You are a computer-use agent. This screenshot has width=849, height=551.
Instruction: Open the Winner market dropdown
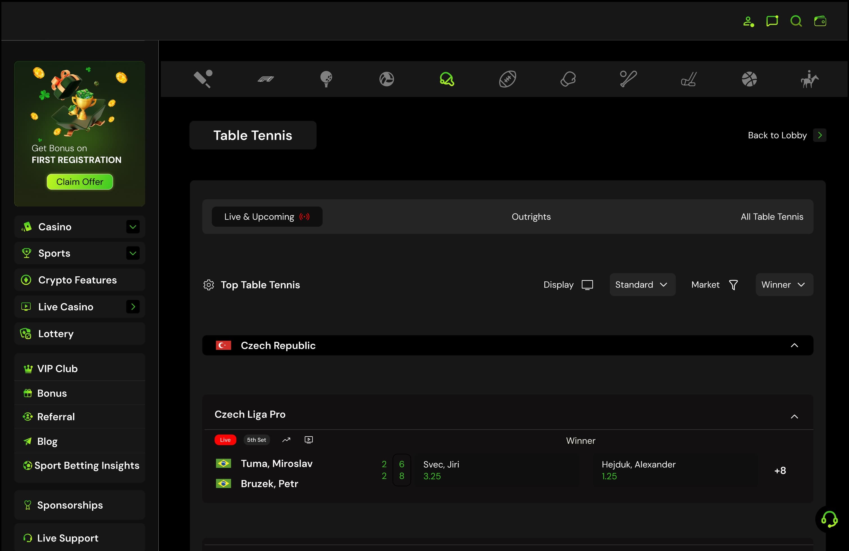pyautogui.click(x=784, y=285)
